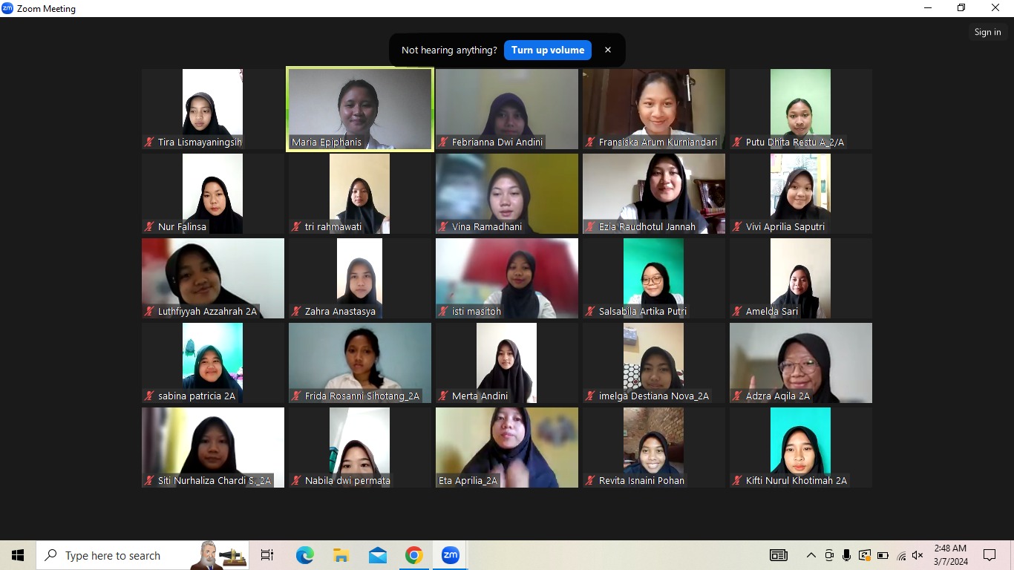
Task: Open Meet Now camera icon in tray
Action: (828, 555)
